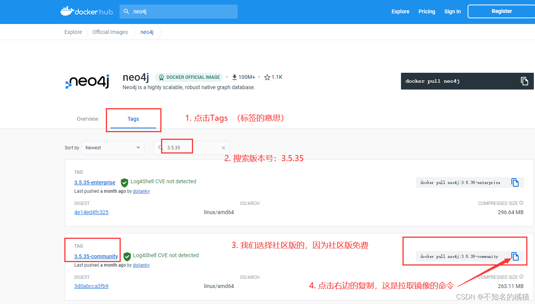Open the Overview tab

click(x=87, y=119)
